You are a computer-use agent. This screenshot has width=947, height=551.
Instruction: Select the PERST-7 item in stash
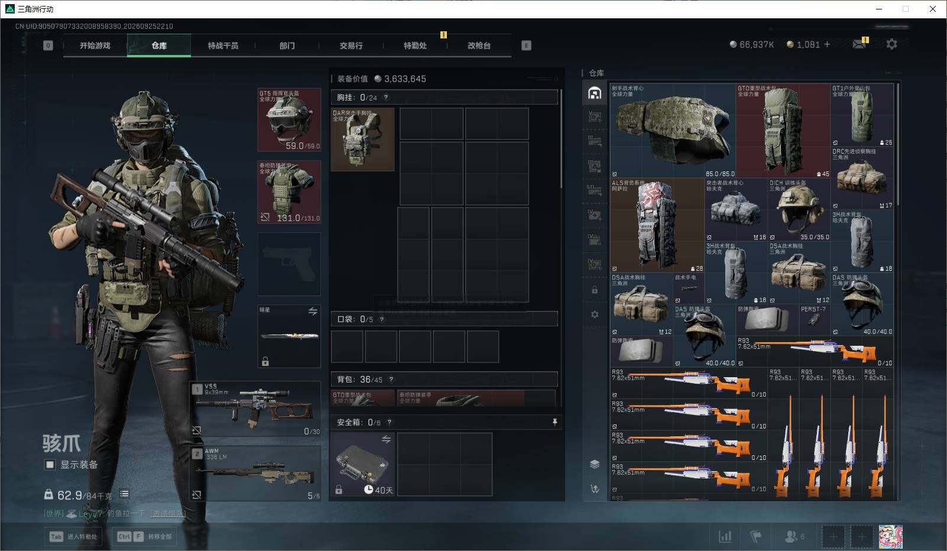[x=815, y=320]
